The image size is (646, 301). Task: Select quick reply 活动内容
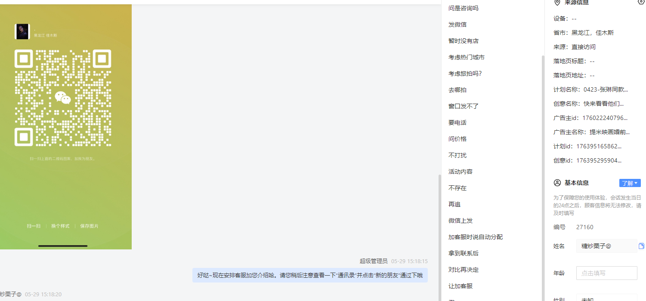461,172
